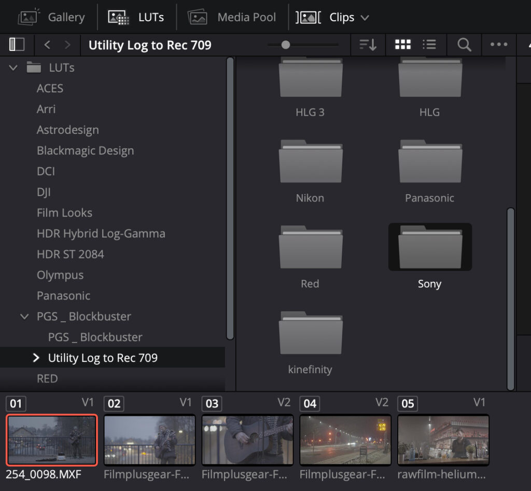Switch to thumbnail grid view
This screenshot has height=491, width=531.
(402, 45)
